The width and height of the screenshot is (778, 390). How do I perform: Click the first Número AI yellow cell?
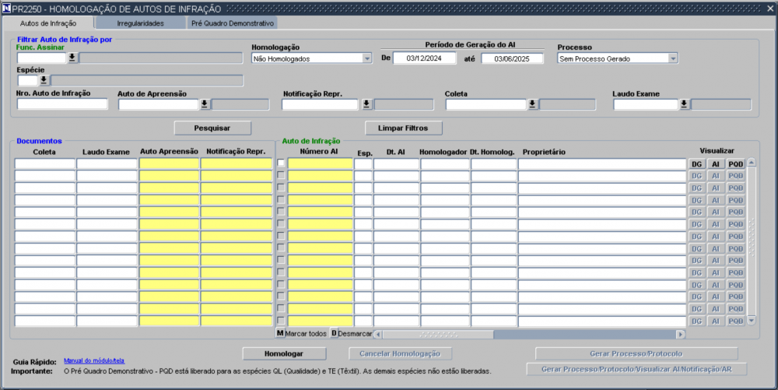pyautogui.click(x=320, y=163)
